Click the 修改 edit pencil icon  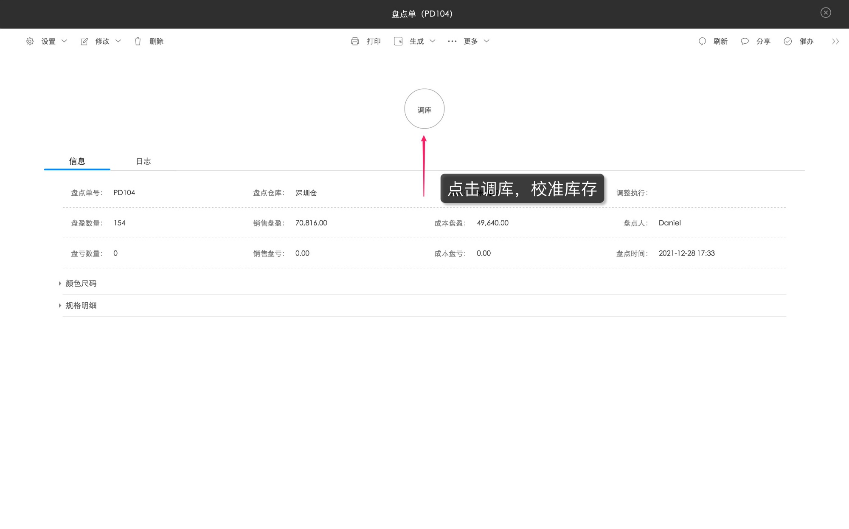[84, 41]
